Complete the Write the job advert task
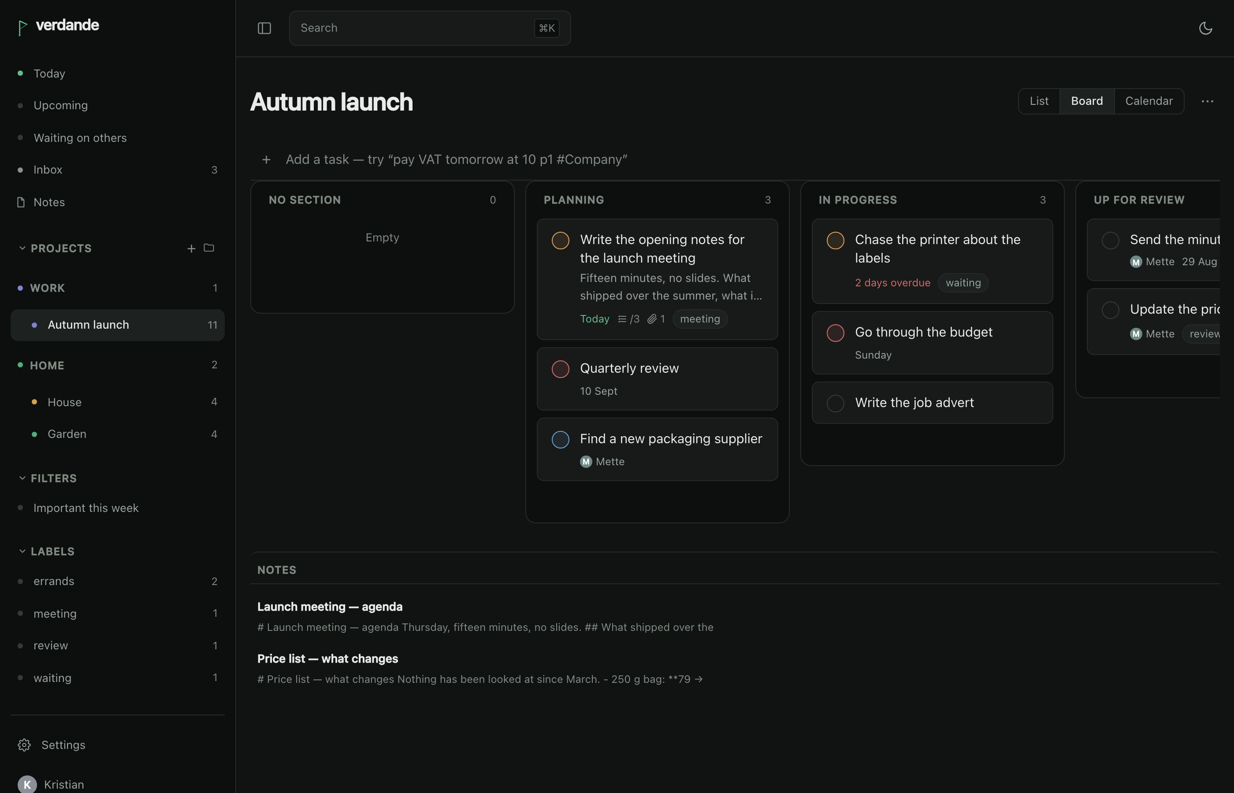 835,403
